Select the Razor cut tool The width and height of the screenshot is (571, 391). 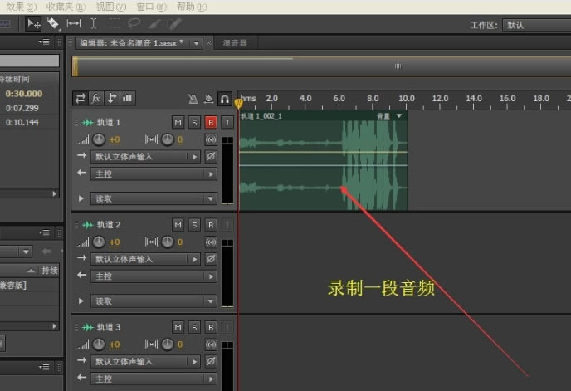tap(53, 23)
